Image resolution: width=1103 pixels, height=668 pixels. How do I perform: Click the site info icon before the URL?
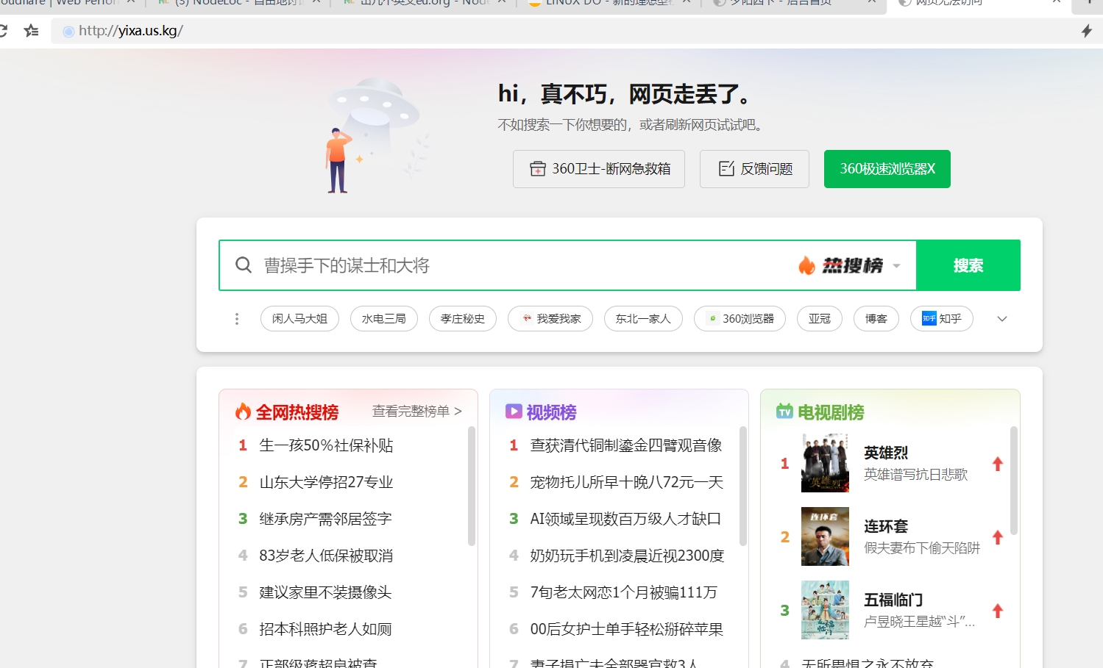coord(68,31)
